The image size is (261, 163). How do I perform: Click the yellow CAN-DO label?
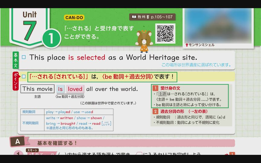pos(74,18)
